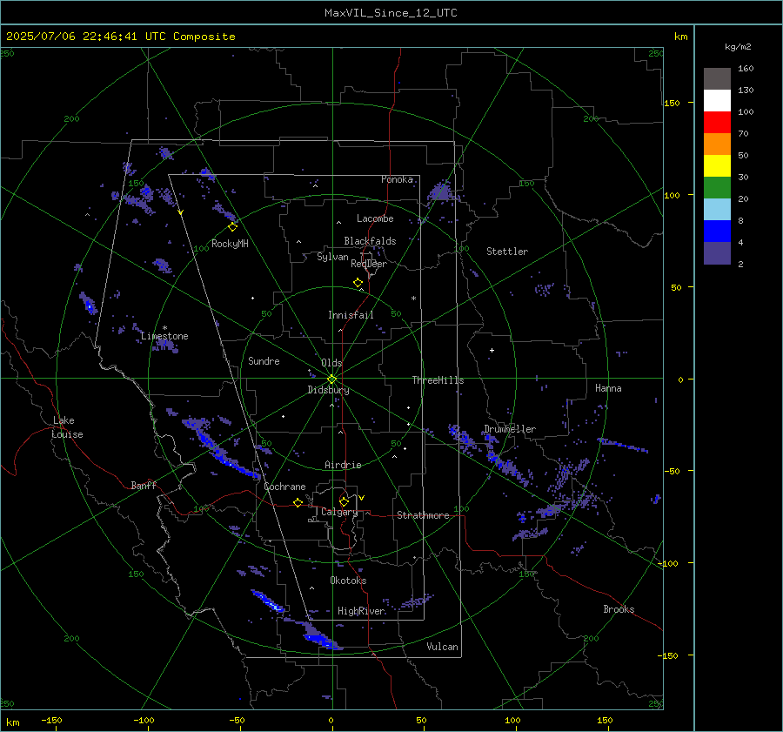This screenshot has height=732, width=783.
Task: Click the light blue 20 kg/m2 legend swatch
Action: click(717, 210)
